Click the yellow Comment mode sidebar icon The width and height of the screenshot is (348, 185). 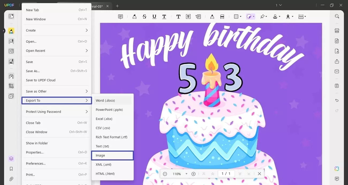[x=11, y=31]
